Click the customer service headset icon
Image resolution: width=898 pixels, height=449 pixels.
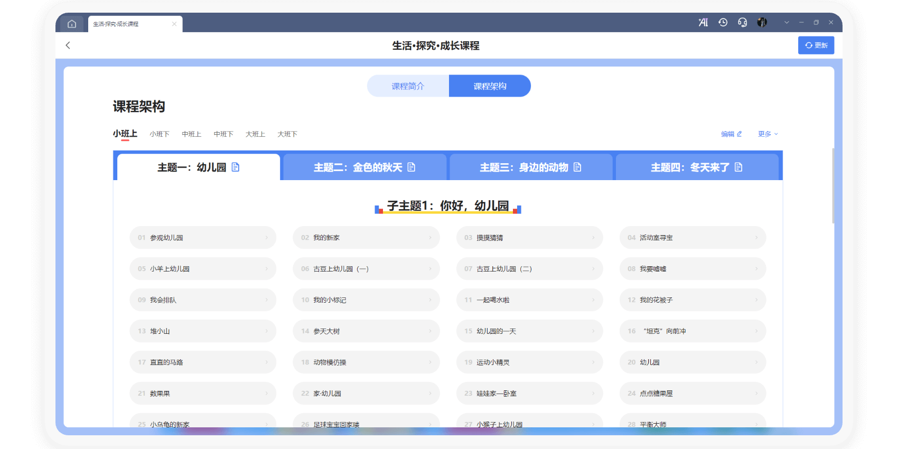742,22
